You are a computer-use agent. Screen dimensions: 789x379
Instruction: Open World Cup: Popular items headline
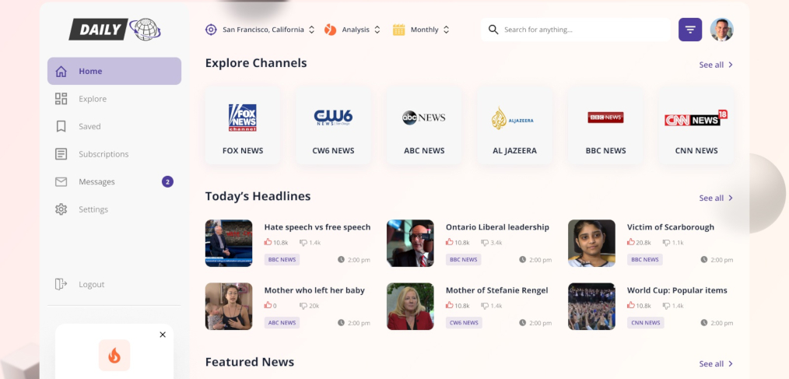point(677,290)
